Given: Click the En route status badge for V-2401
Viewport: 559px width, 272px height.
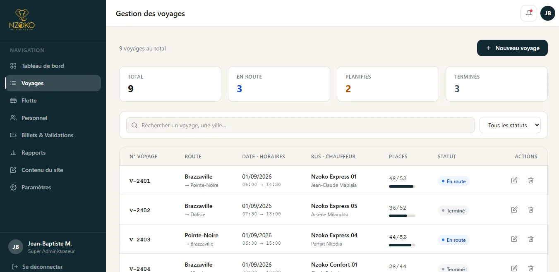Looking at the screenshot, I should (453, 181).
